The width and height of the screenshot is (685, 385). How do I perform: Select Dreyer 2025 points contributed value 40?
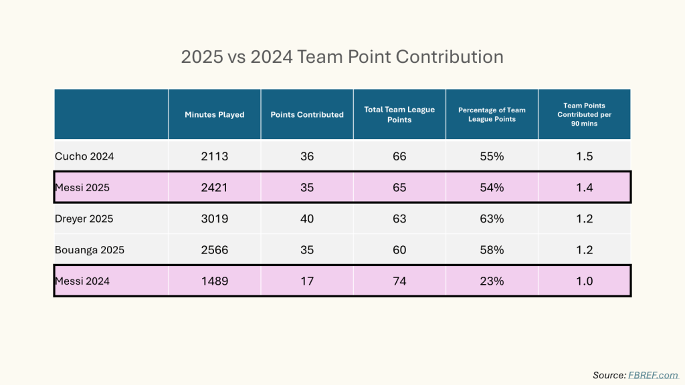tap(307, 219)
